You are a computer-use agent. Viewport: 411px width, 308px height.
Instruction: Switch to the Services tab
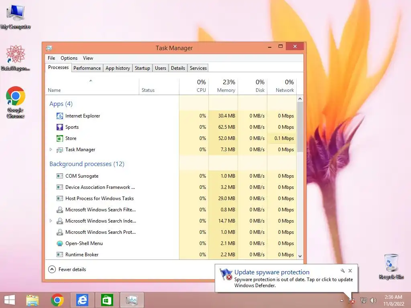(198, 68)
